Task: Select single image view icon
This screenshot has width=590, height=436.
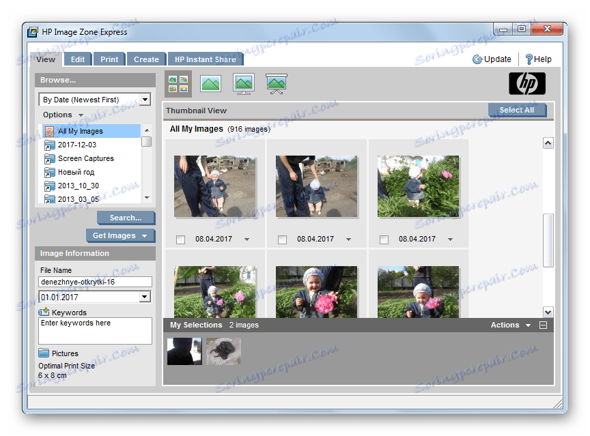Action: 211,83
